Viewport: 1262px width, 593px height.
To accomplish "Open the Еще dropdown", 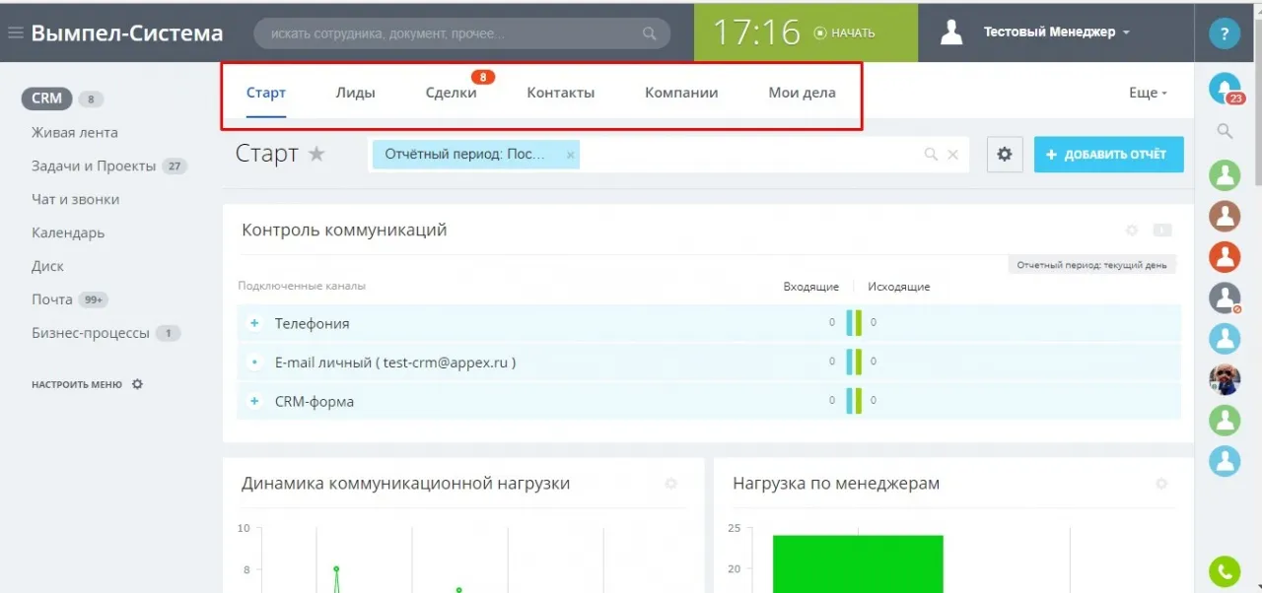I will (x=1146, y=92).
